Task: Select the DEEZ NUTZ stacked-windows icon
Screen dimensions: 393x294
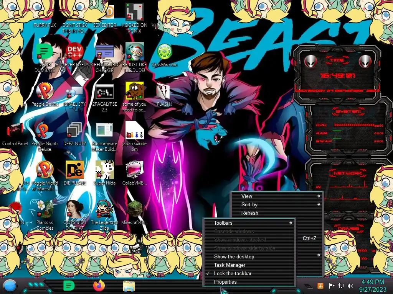Action: [75, 130]
